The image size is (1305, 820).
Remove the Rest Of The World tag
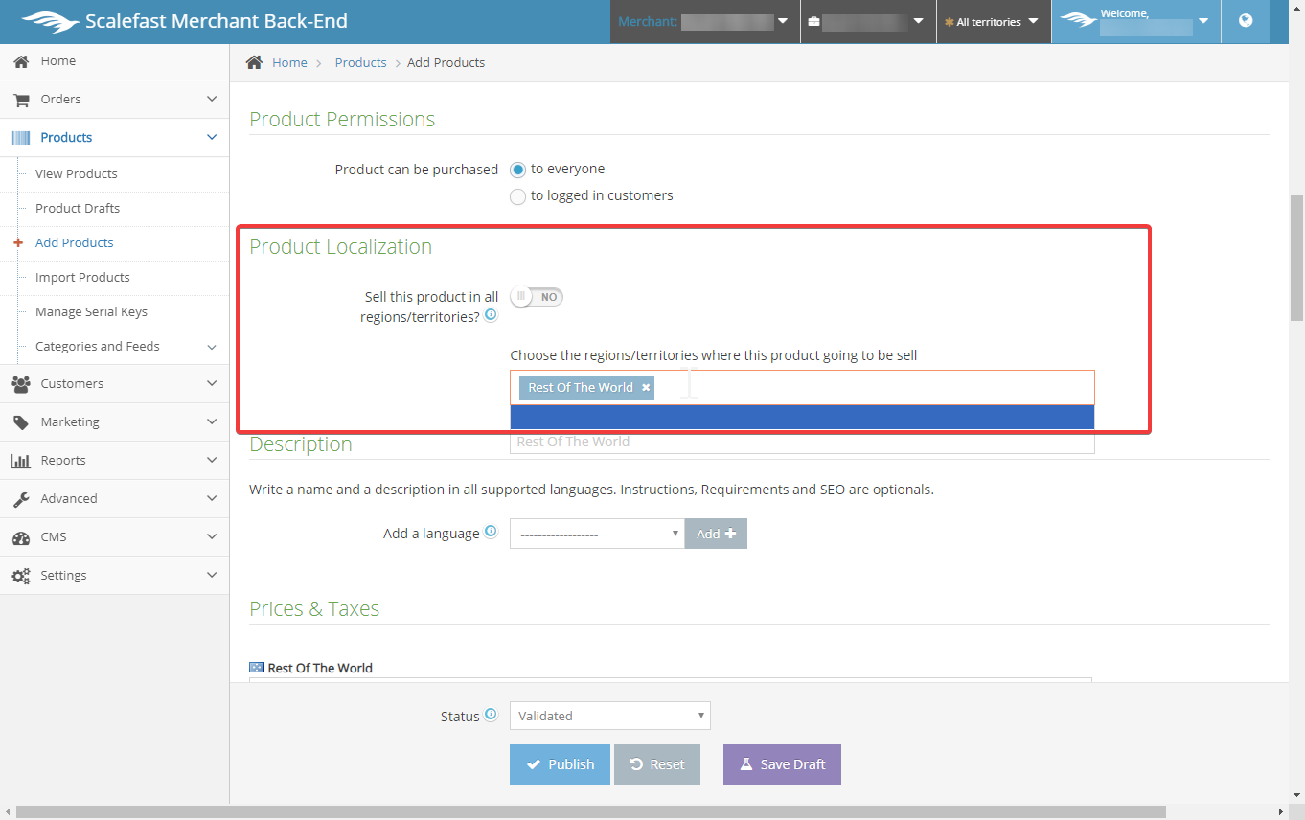(x=646, y=387)
